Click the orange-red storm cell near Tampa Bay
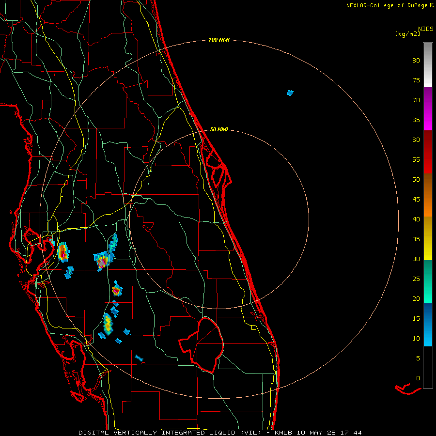 [x=63, y=252]
